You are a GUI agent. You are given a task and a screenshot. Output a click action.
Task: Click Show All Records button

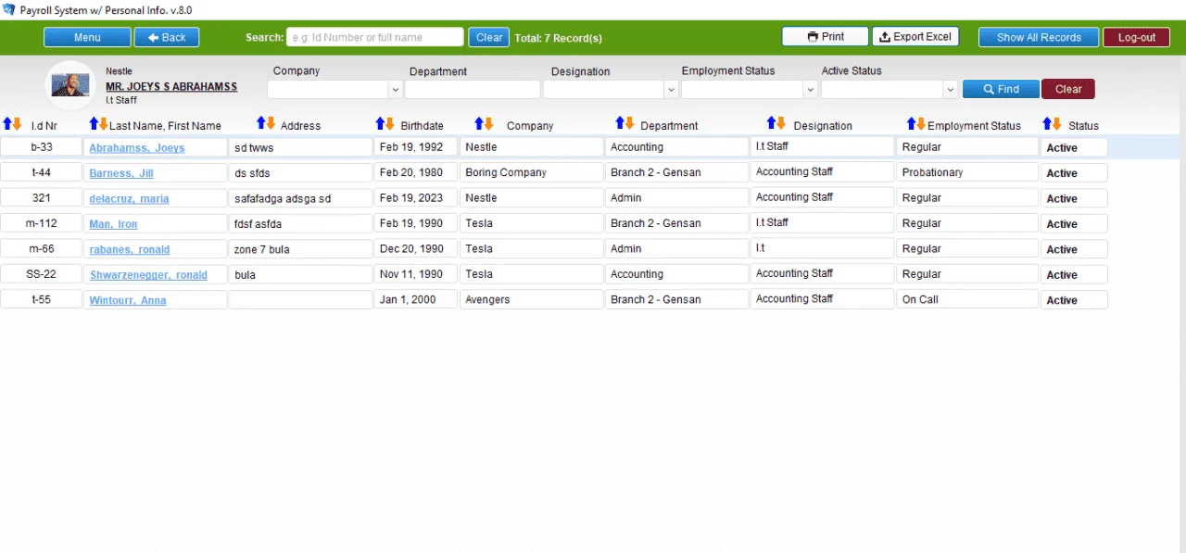tap(1039, 37)
